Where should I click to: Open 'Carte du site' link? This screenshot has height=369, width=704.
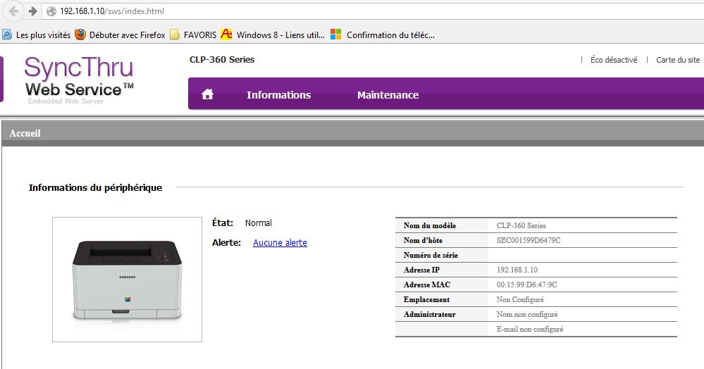(678, 60)
